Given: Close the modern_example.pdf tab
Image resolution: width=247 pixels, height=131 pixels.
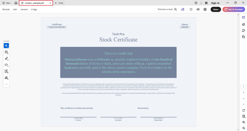Looking at the screenshot, I should (x=50, y=3).
